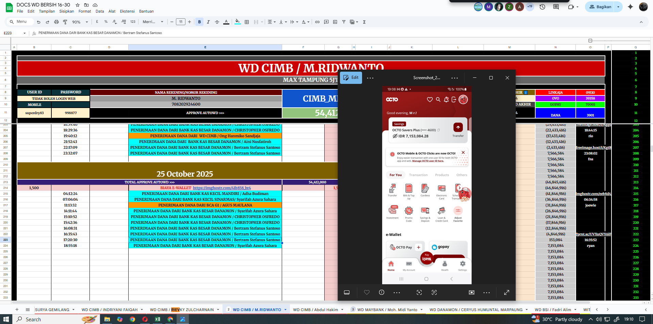The image size is (653, 324).
Task: Switch to WD MAYBANK / Moh. Midi Yanto sheet
Action: point(387,310)
